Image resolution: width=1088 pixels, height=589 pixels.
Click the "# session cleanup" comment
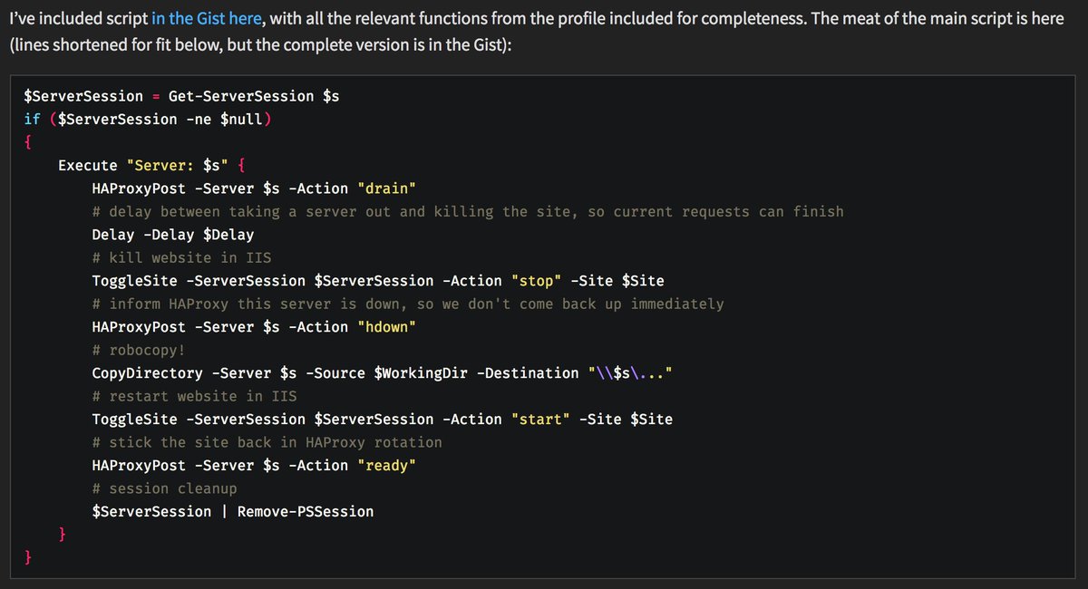click(x=164, y=488)
